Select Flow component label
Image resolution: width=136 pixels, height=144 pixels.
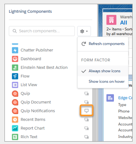coord(25,76)
